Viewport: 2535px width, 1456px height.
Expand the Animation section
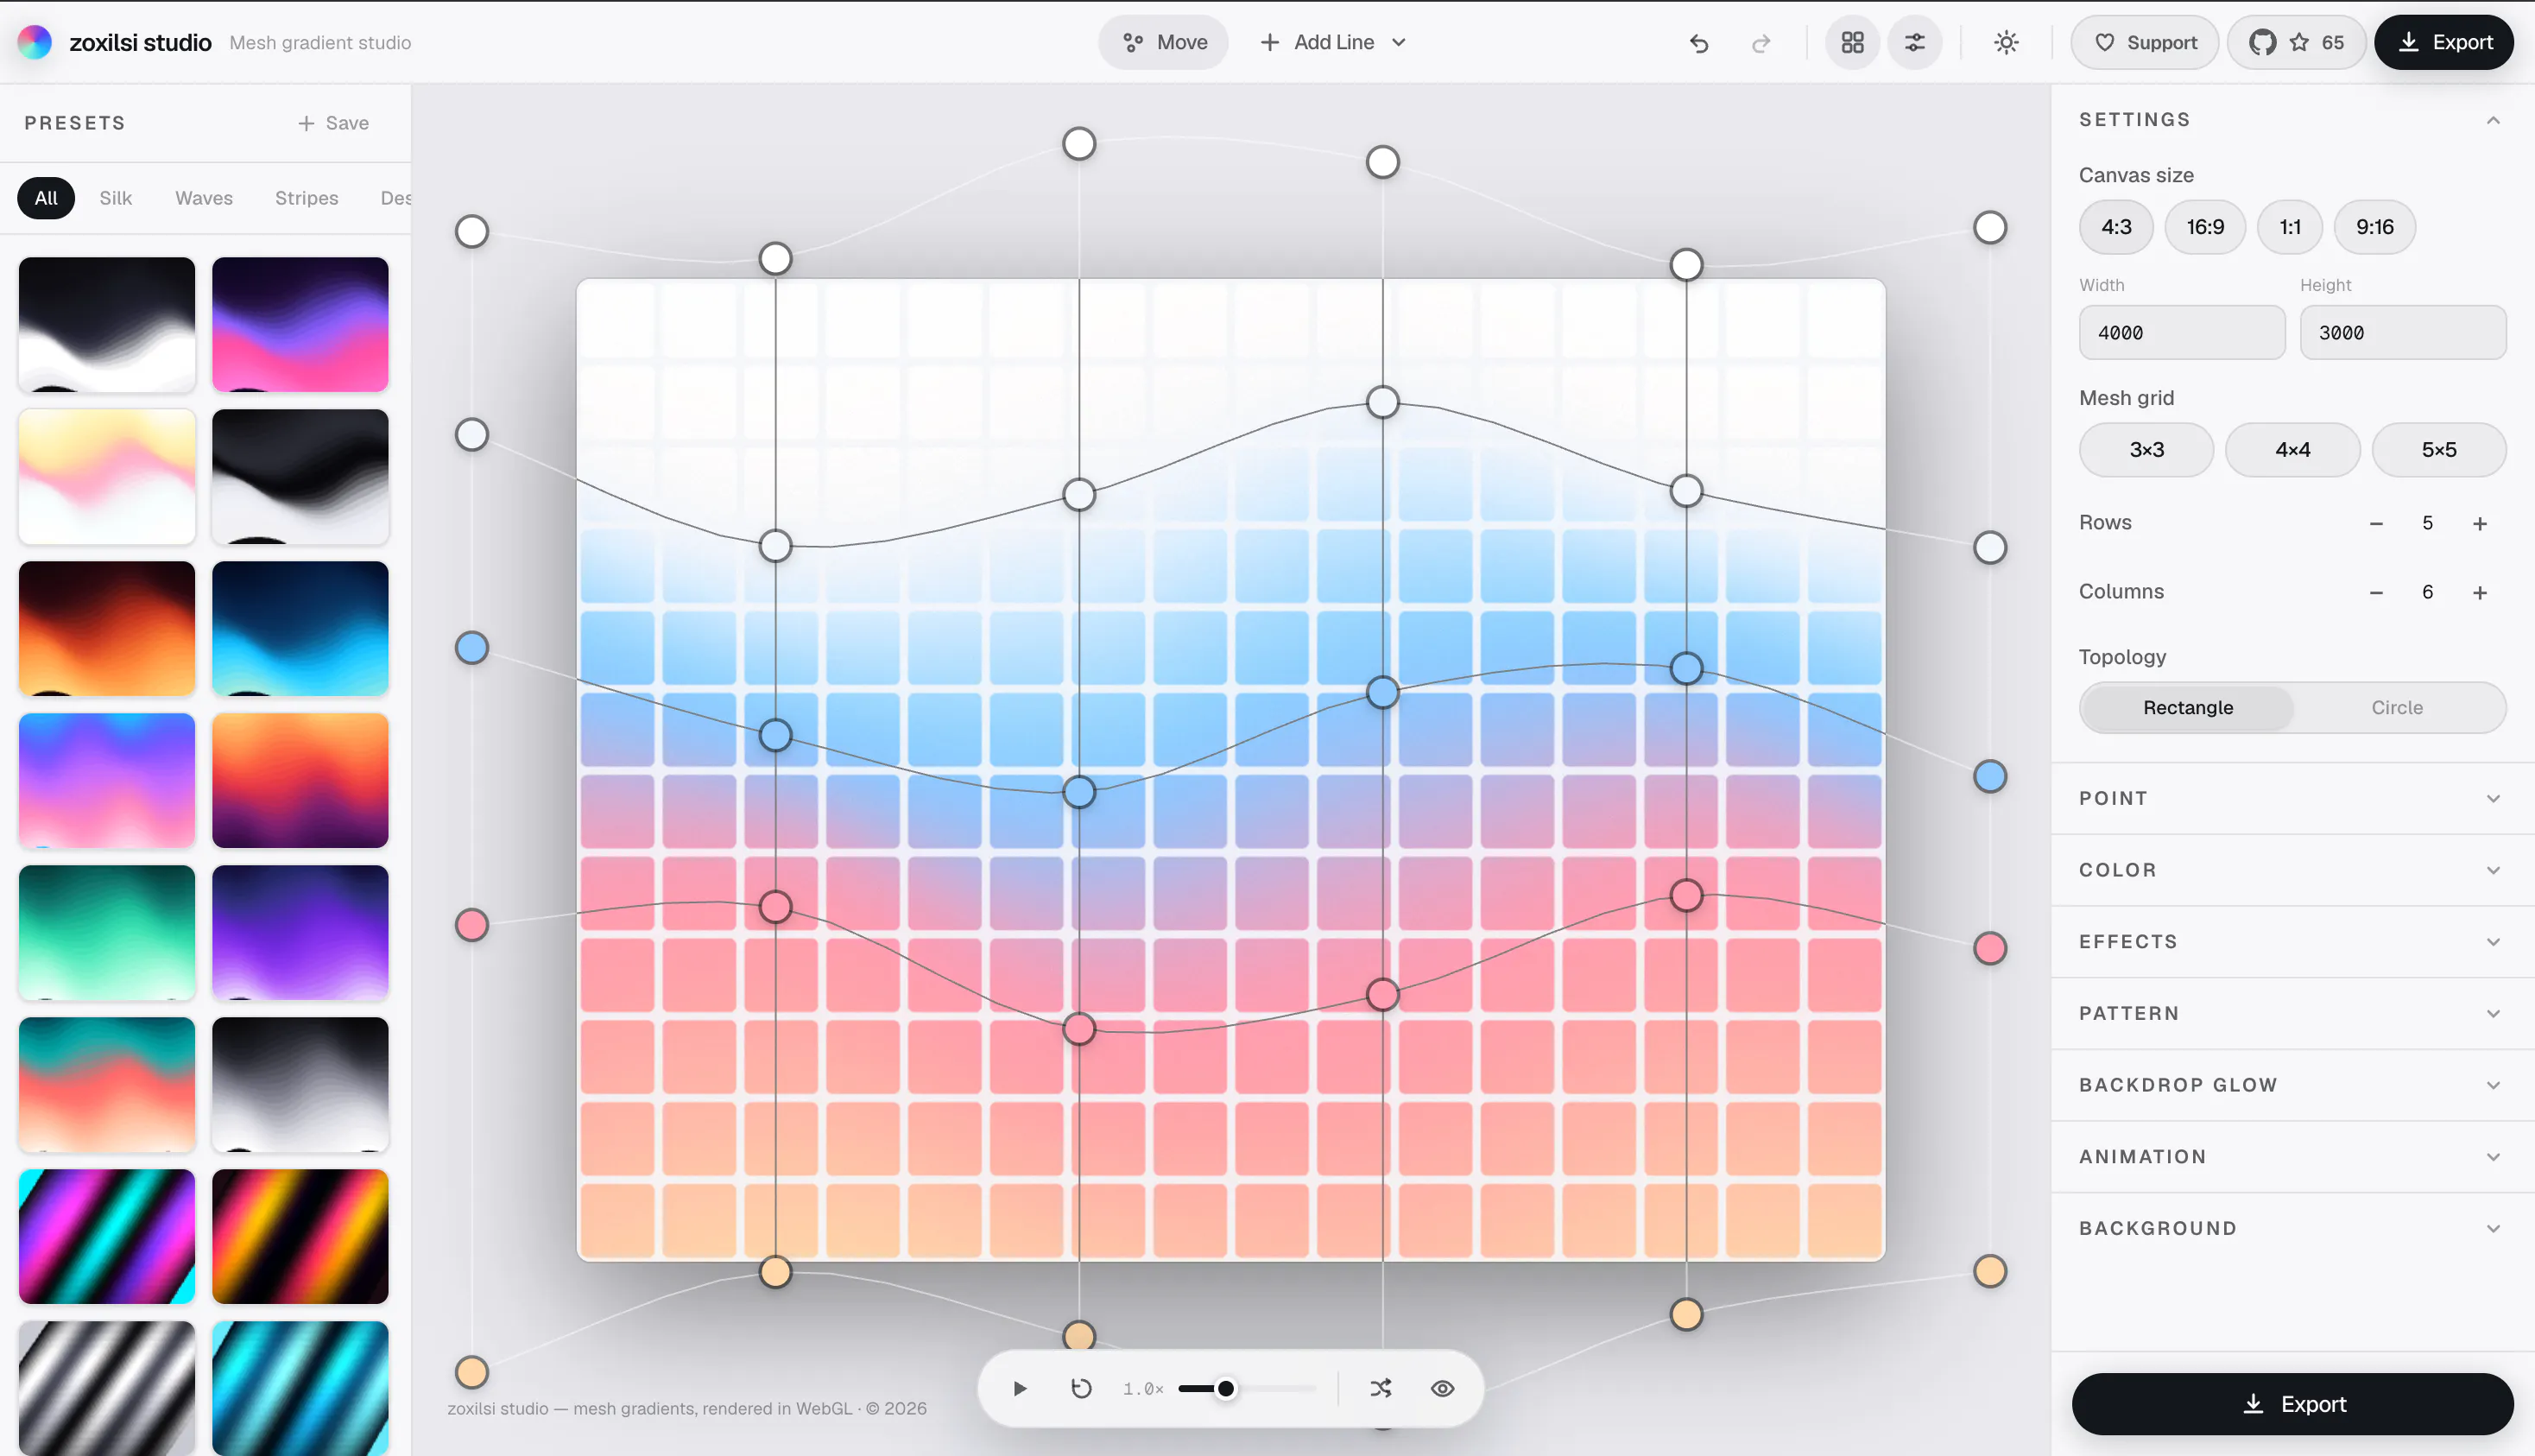click(x=2292, y=1157)
